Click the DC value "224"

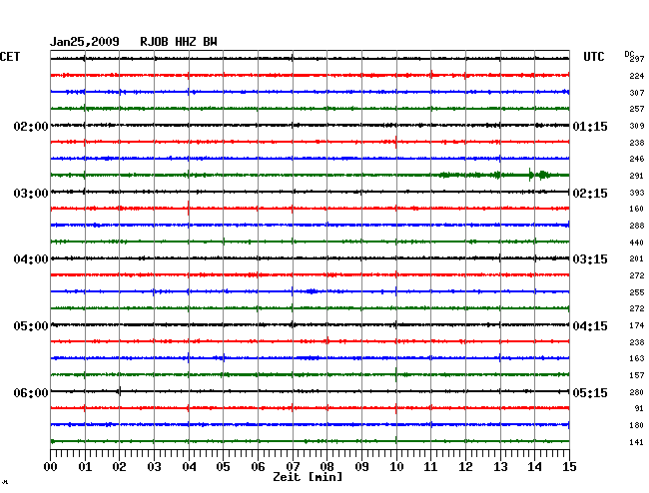[x=637, y=76]
